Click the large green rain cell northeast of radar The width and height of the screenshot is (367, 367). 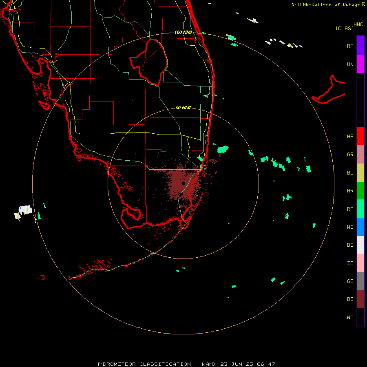point(223,149)
